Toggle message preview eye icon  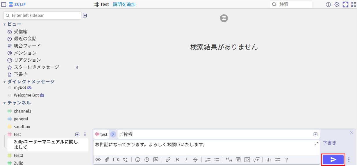click(x=98, y=160)
